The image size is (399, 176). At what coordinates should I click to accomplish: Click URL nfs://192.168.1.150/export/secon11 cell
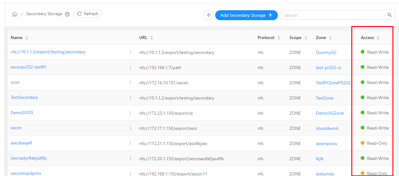click(x=173, y=174)
